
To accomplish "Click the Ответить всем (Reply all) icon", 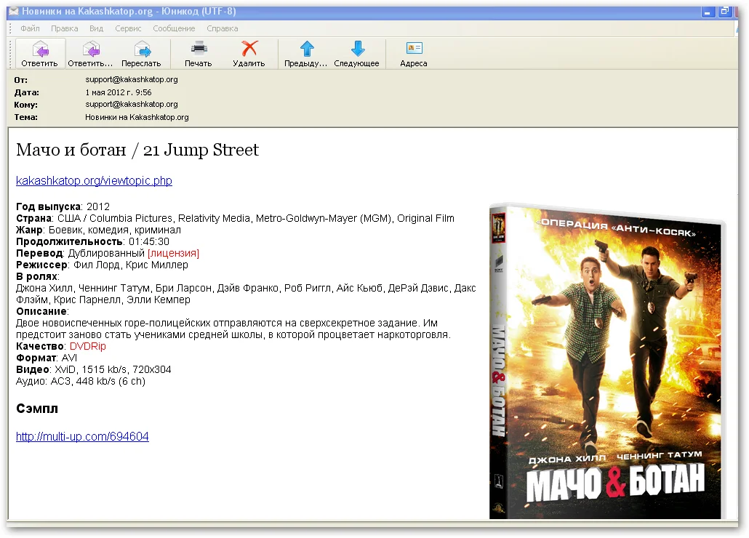I will tap(91, 49).
